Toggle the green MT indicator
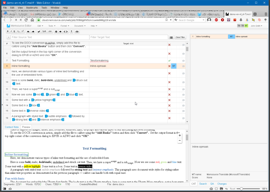The width and height of the screenshot is (270, 192). point(246,26)
